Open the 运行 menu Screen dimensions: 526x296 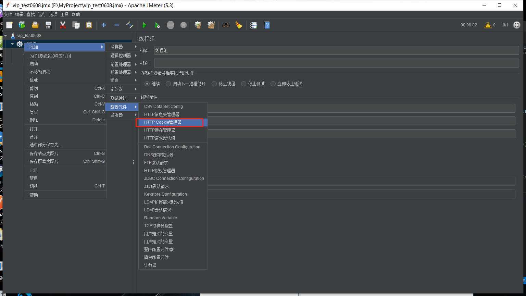tap(42, 14)
